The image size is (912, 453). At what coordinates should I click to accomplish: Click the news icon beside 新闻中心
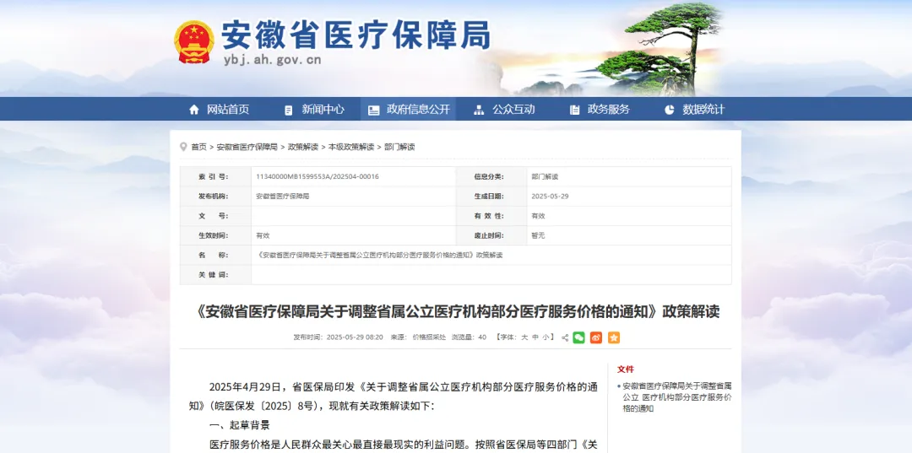pyautogui.click(x=289, y=110)
